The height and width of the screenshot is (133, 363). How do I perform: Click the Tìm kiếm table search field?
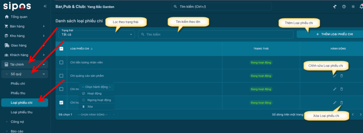coord(216,34)
